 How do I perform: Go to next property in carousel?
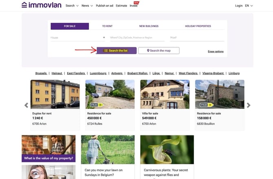coord(249,105)
